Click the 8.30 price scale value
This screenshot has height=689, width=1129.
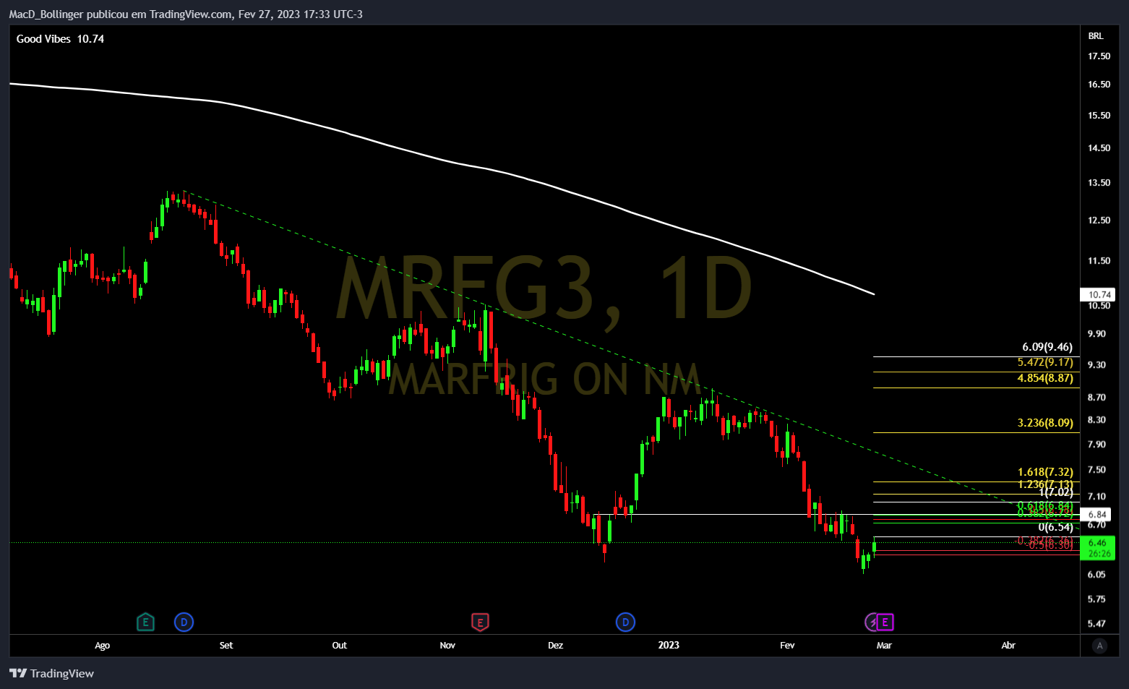(1096, 420)
